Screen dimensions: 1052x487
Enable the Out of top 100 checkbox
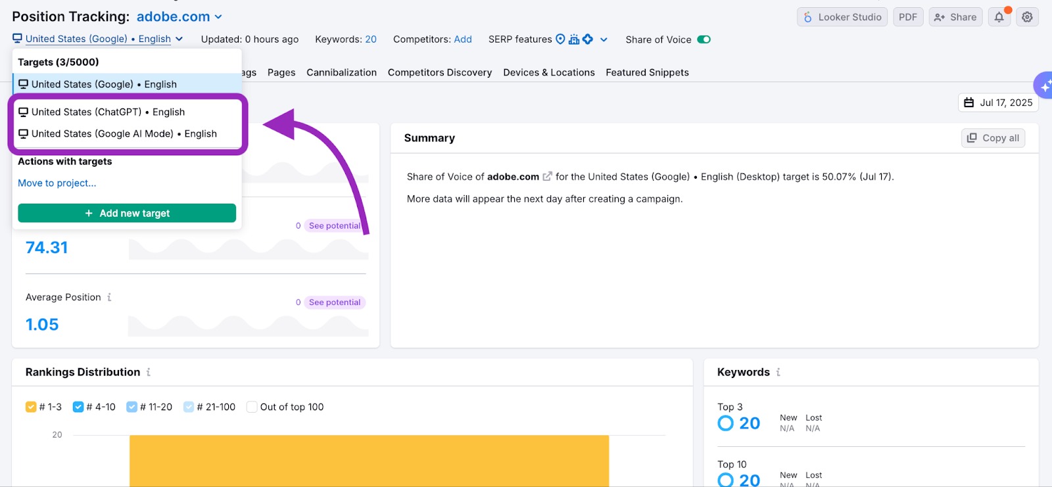click(x=252, y=407)
